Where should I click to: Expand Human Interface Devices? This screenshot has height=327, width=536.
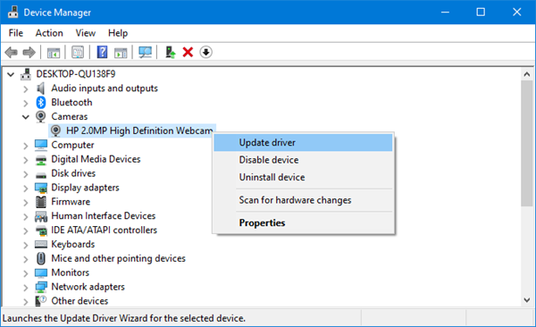point(26,216)
